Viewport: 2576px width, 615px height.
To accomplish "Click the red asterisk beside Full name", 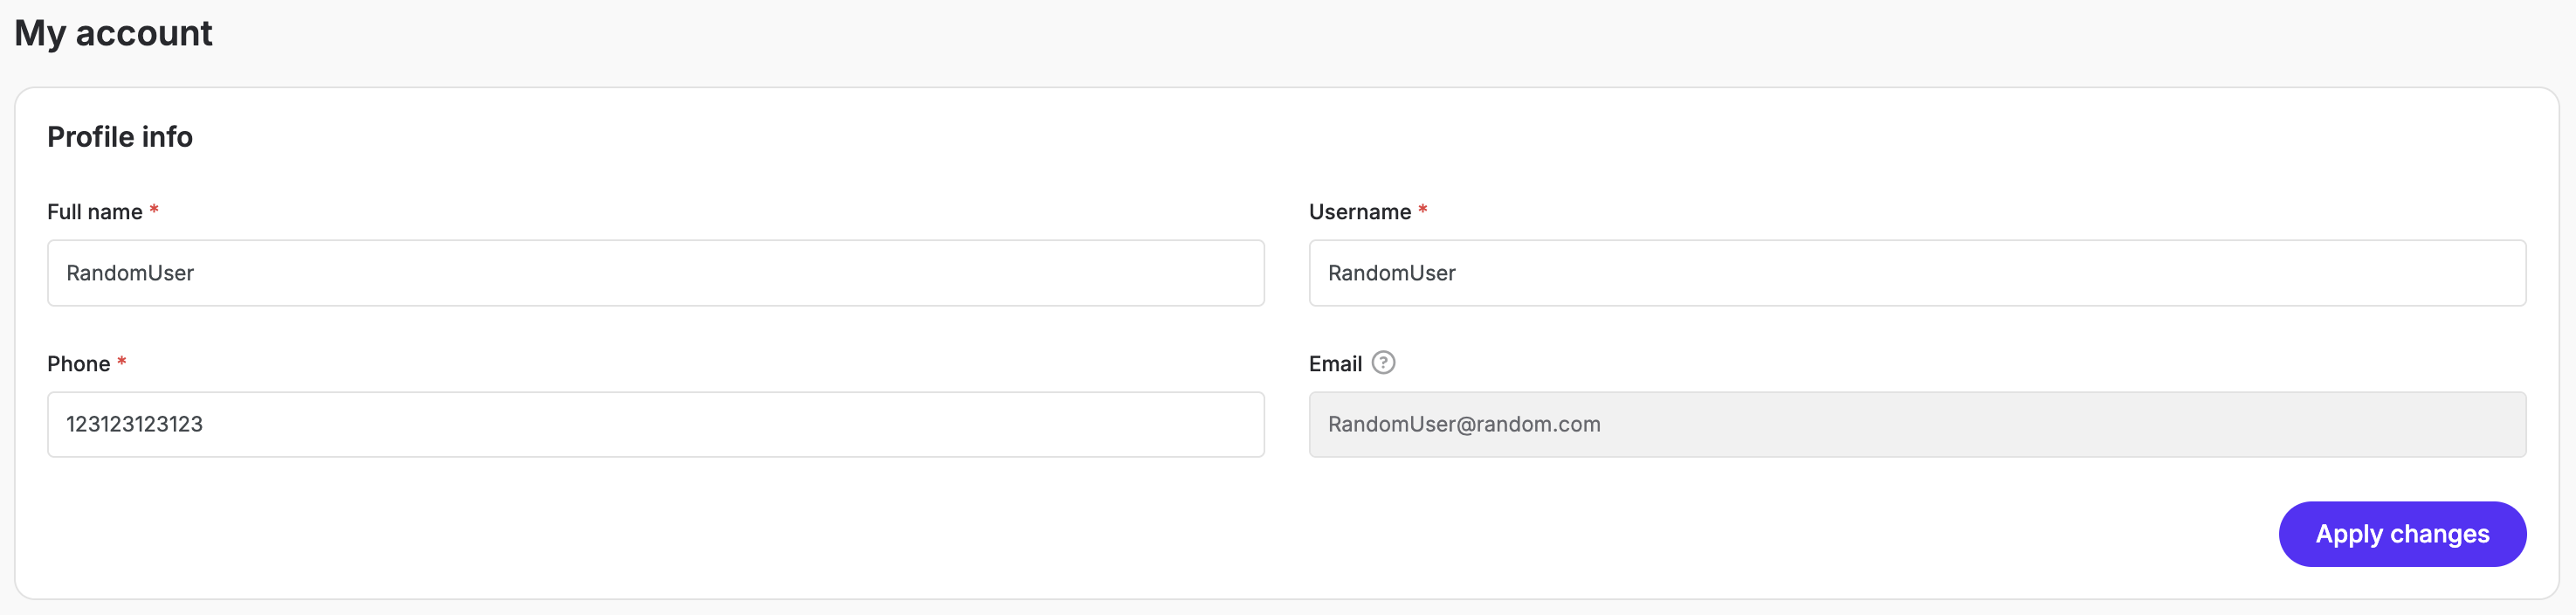I will coord(154,210).
